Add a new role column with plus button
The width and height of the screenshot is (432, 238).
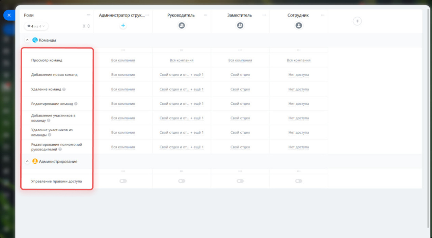pos(357,21)
